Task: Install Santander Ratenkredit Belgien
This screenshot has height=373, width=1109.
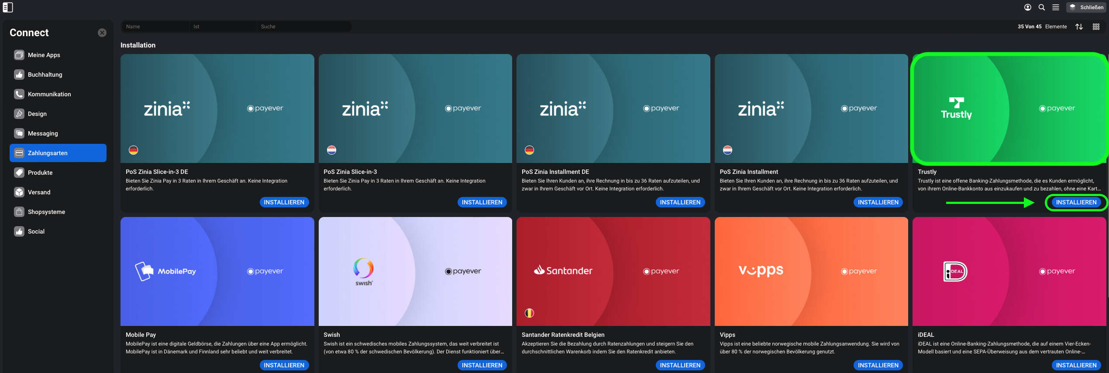Action: click(680, 365)
